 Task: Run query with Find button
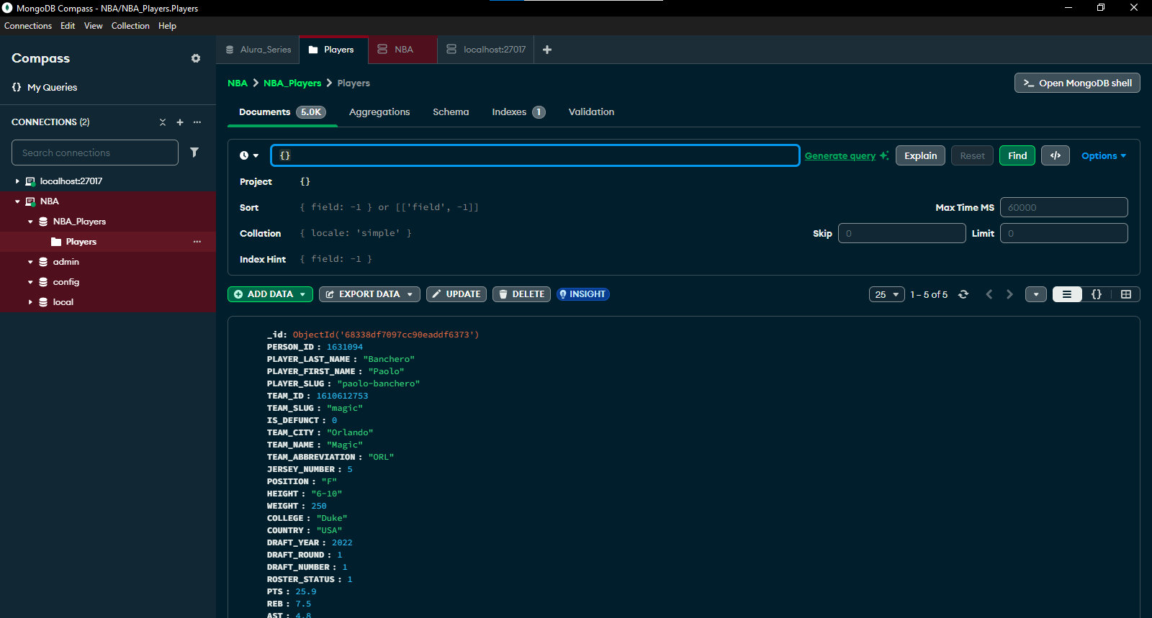(1017, 155)
